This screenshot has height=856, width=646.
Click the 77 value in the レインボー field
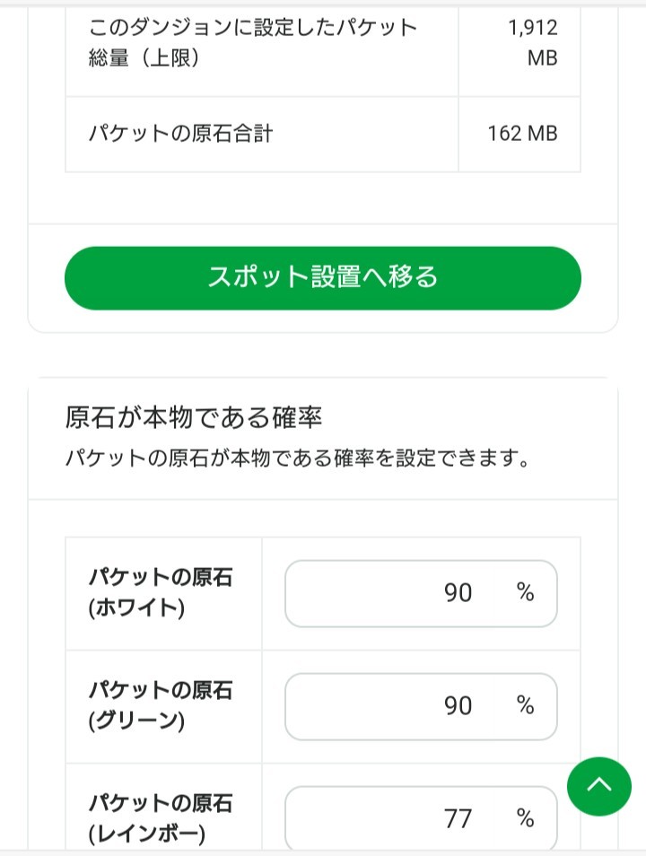(458, 818)
